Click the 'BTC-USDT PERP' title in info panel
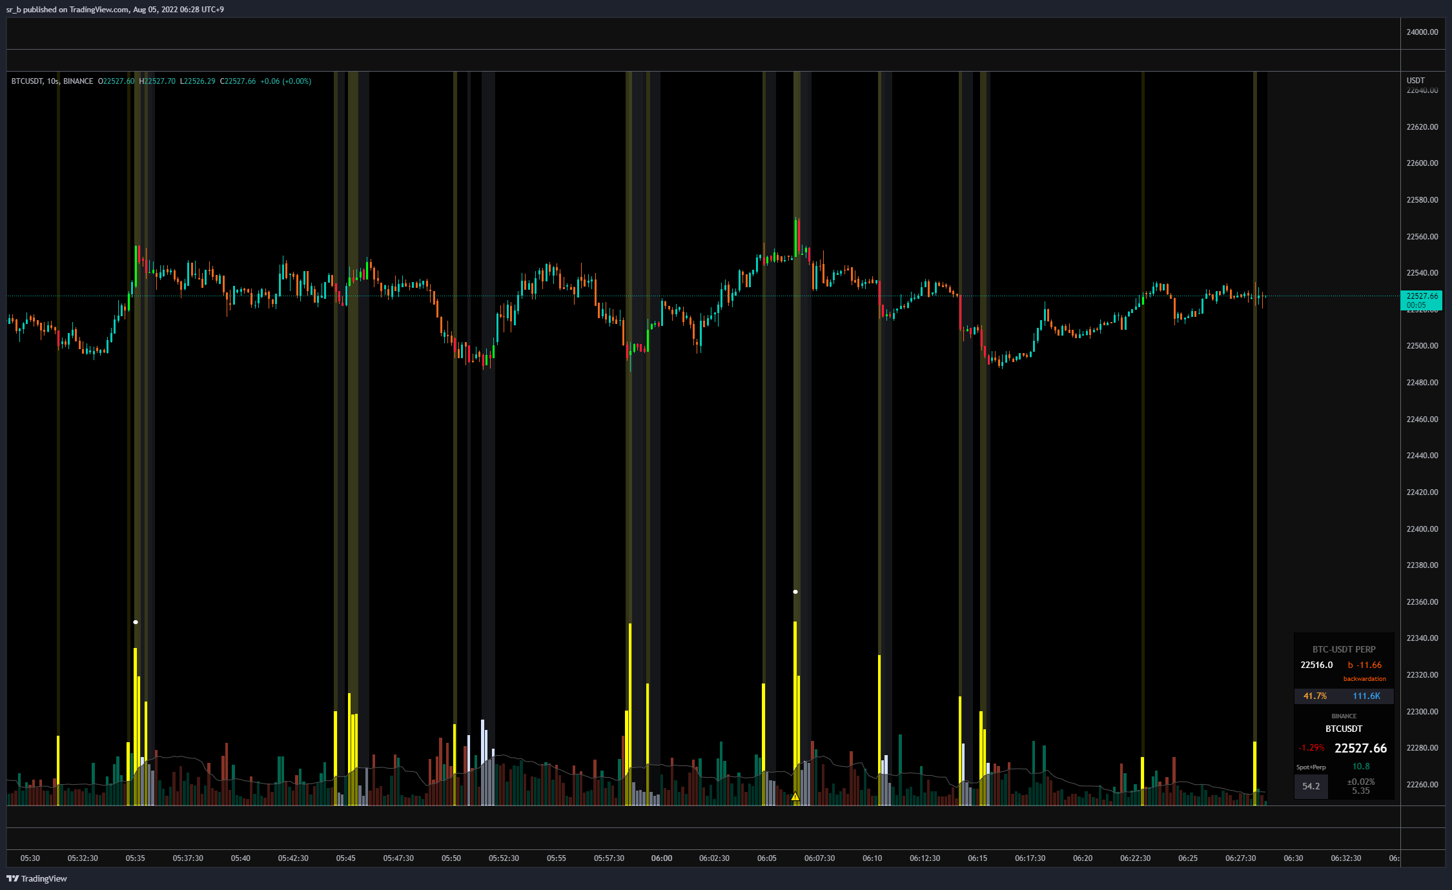 1344,649
